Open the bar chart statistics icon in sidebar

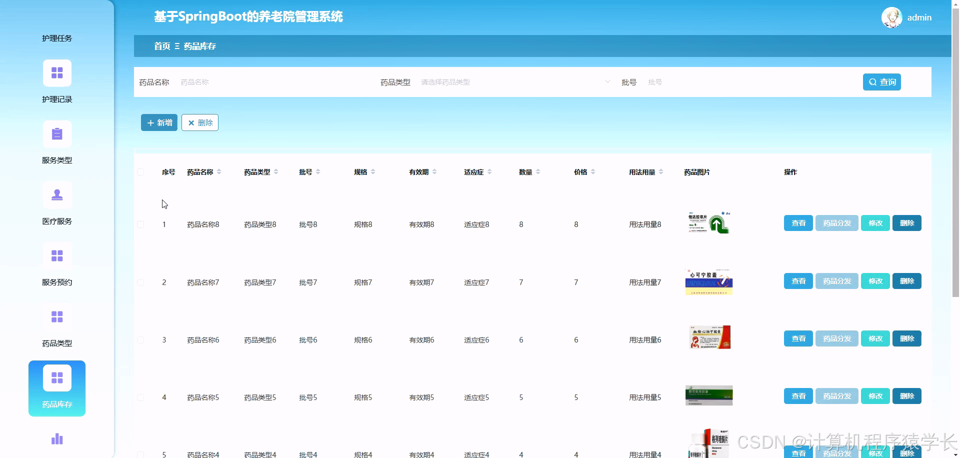pyautogui.click(x=57, y=438)
